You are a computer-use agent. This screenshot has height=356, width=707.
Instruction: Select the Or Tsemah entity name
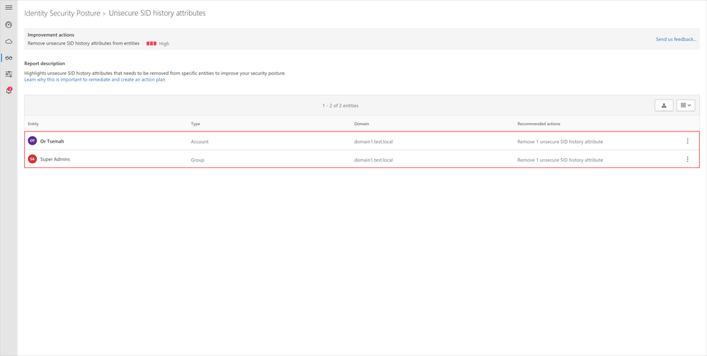[x=52, y=141]
